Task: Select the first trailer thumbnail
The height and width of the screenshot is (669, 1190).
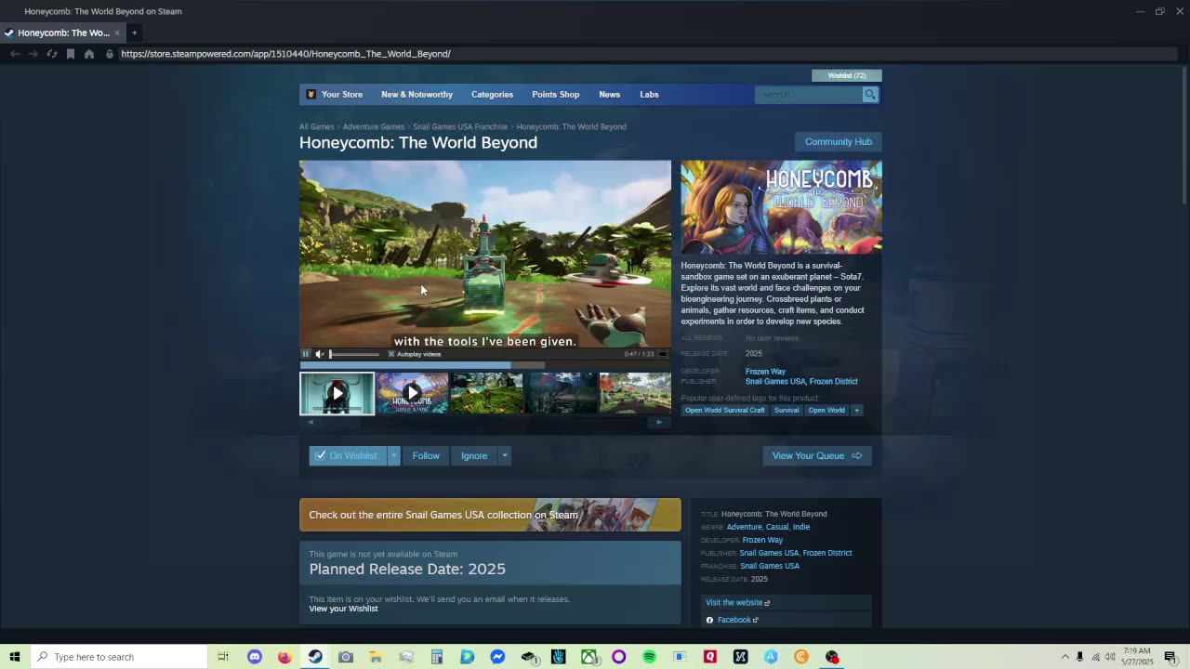Action: pyautogui.click(x=337, y=393)
